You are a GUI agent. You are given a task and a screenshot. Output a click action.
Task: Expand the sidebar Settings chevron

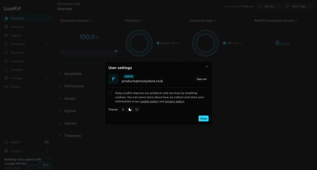47,78
